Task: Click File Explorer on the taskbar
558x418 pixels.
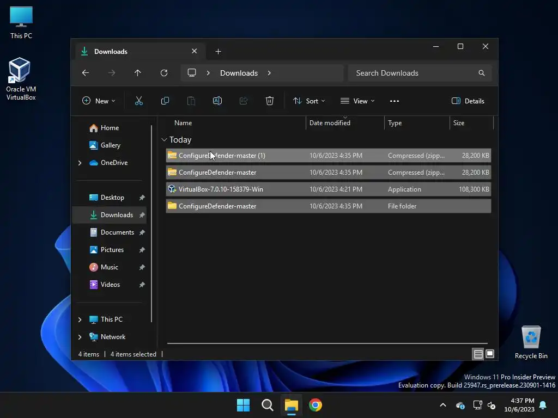Action: 291,405
